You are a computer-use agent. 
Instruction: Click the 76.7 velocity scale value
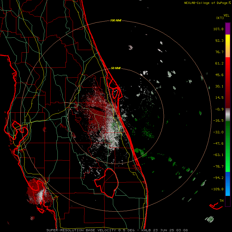coord(219,52)
